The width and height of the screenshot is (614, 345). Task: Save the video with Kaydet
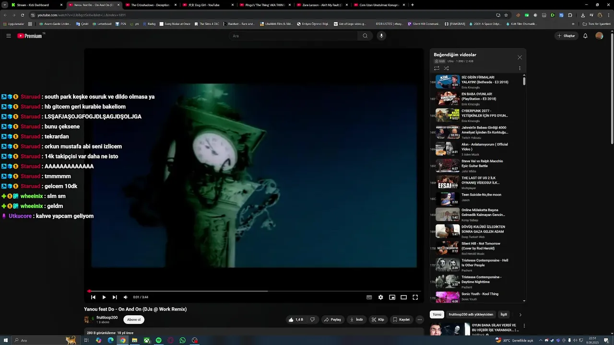[x=401, y=320]
